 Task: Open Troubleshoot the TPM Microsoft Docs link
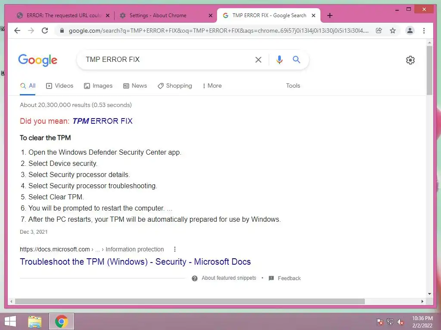click(135, 262)
